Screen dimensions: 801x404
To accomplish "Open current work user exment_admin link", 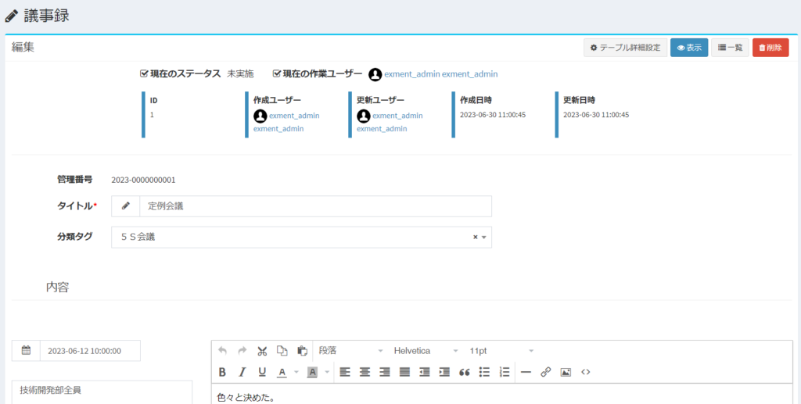I will 441,74.
